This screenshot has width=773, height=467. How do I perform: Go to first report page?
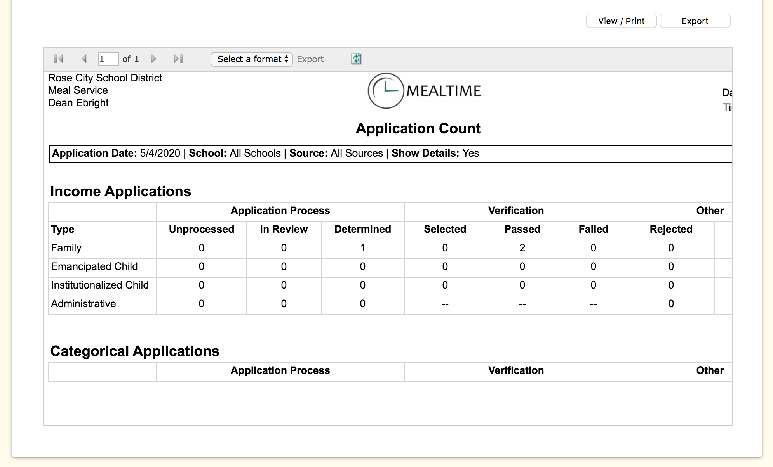(59, 59)
